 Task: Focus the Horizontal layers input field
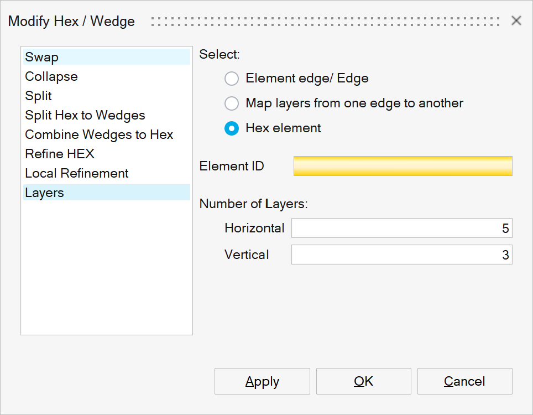(x=401, y=228)
